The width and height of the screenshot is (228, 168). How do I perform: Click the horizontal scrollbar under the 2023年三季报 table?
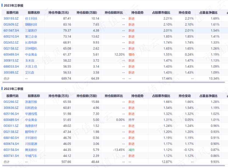tap(113, 82)
